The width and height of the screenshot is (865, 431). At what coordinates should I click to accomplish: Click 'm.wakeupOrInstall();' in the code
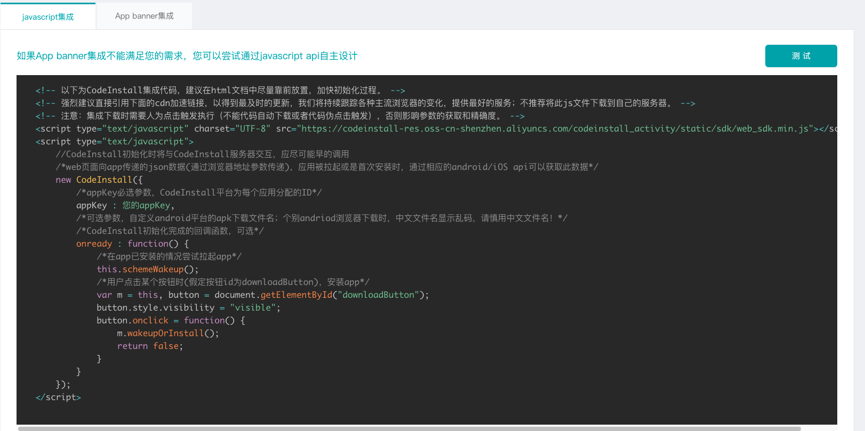(168, 333)
